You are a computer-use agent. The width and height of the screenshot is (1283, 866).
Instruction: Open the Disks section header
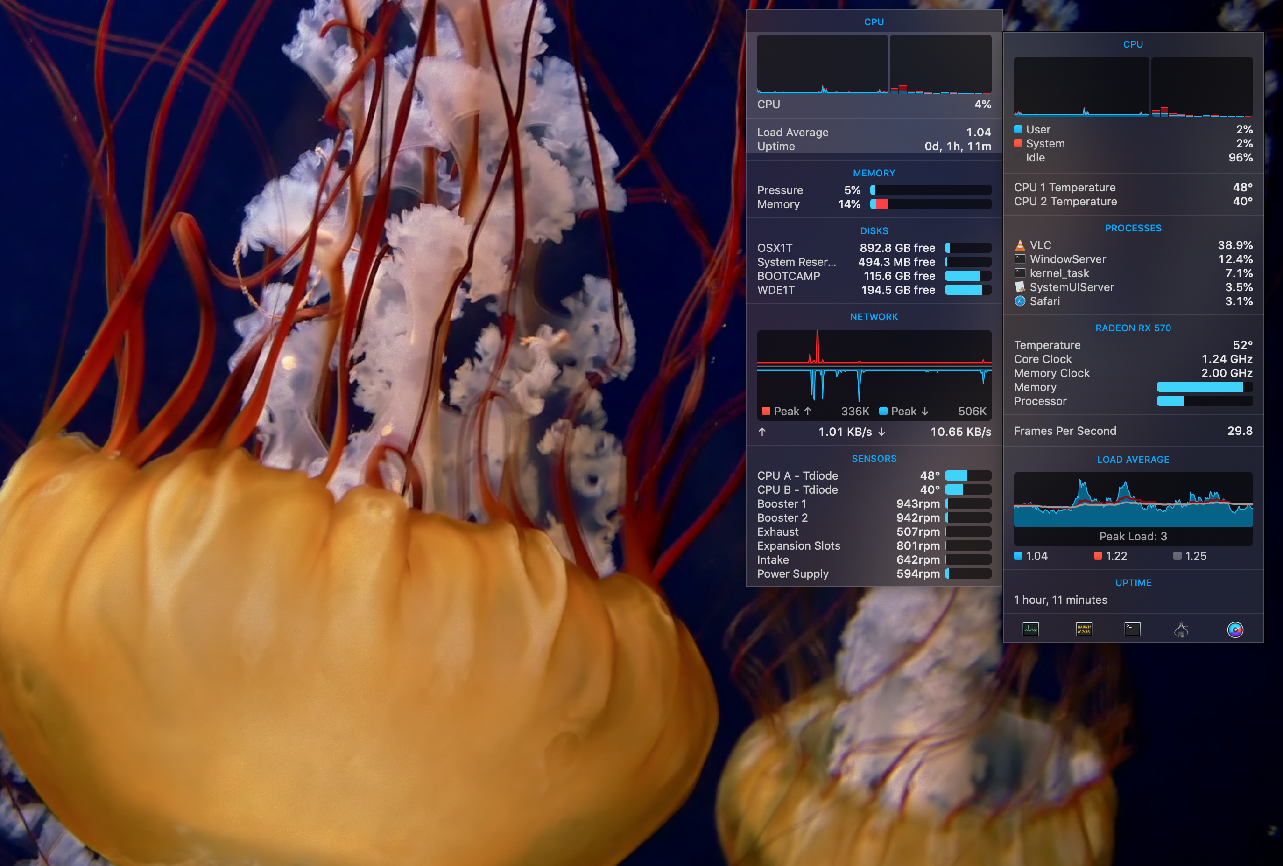pyautogui.click(x=874, y=231)
